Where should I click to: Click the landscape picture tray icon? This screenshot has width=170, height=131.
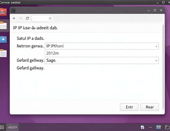[x=158, y=127]
